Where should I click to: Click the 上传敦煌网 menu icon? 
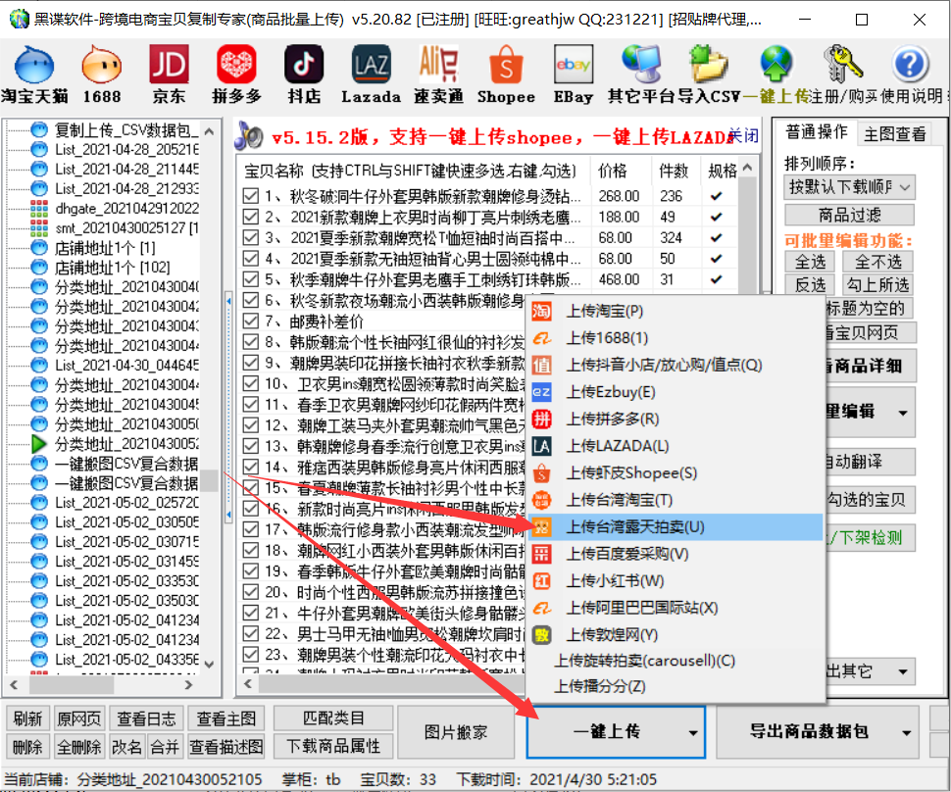541,635
